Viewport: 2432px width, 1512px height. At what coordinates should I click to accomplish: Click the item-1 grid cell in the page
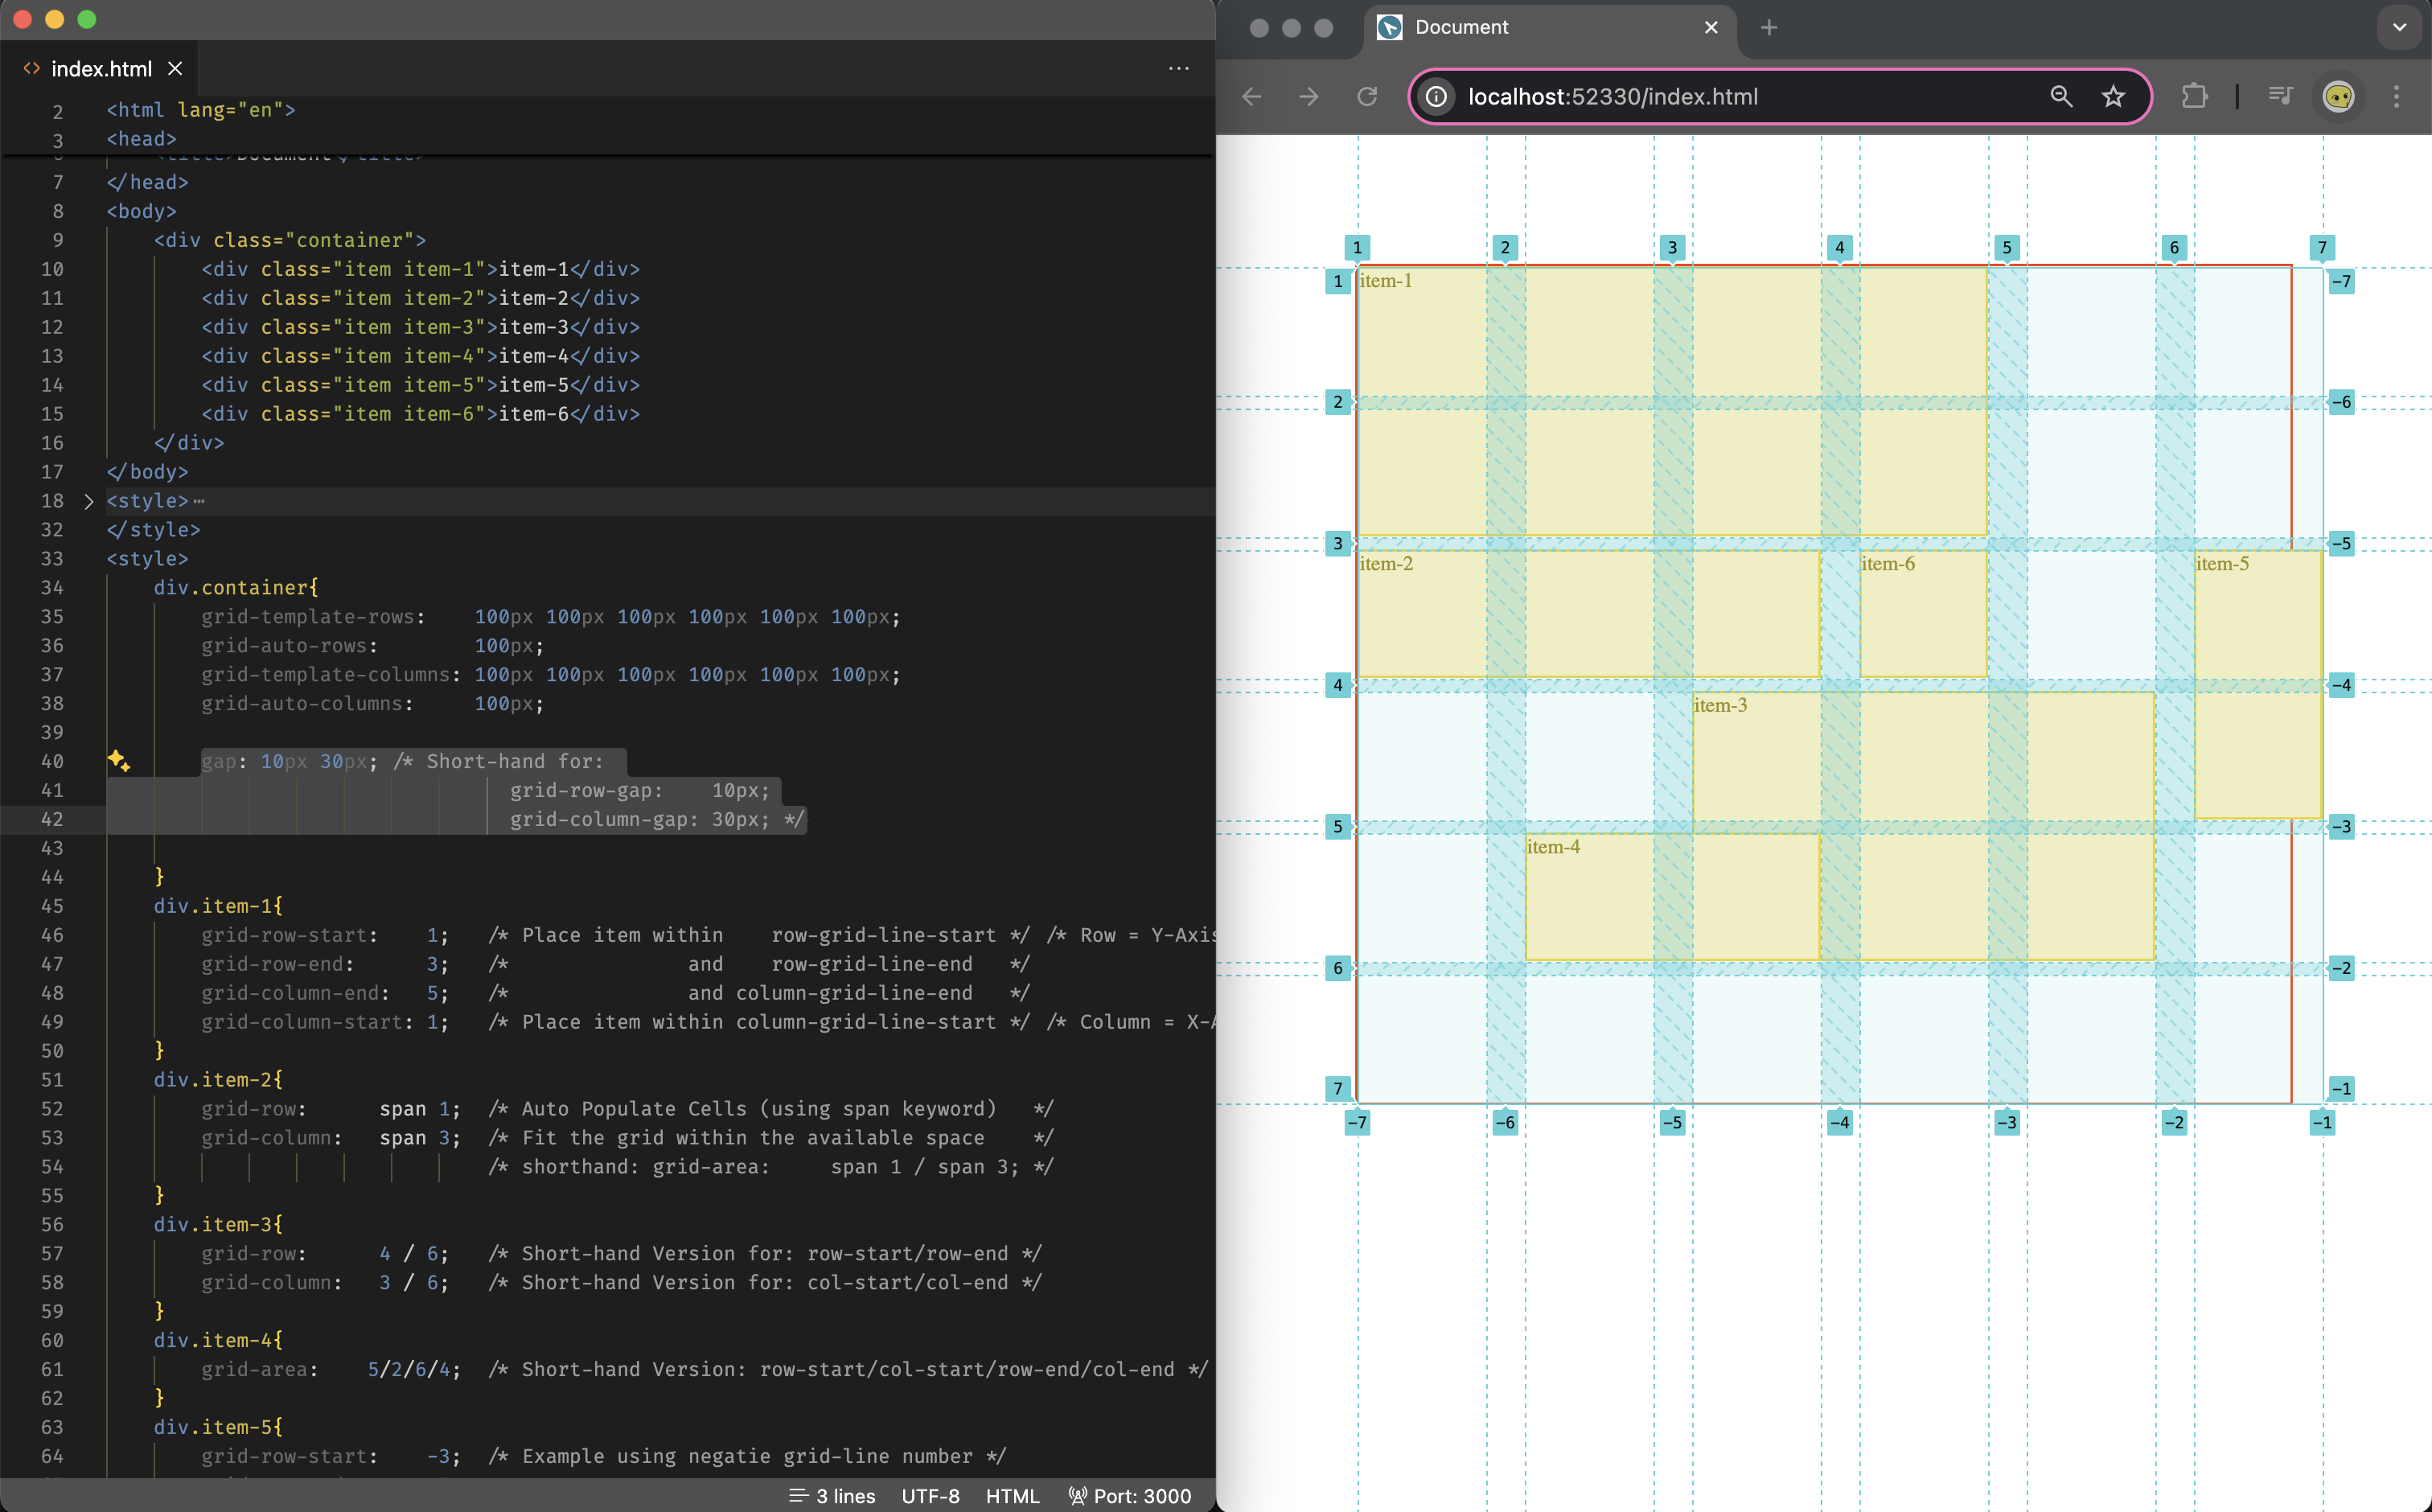click(1672, 401)
